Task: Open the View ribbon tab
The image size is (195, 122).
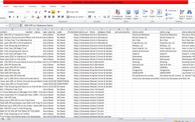Action: [63, 6]
